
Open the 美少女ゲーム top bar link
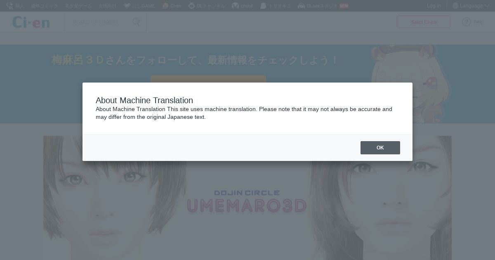click(78, 6)
